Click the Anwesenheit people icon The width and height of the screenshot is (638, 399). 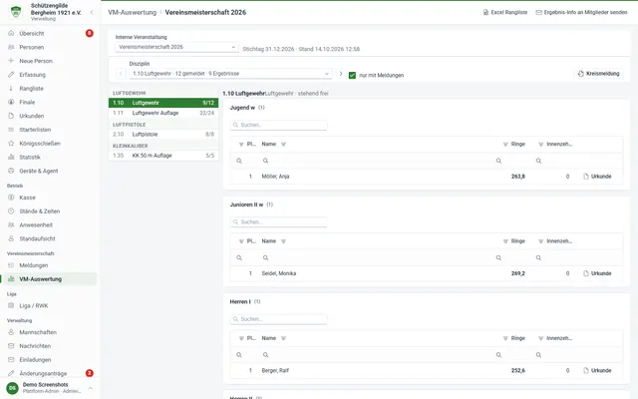tap(11, 224)
